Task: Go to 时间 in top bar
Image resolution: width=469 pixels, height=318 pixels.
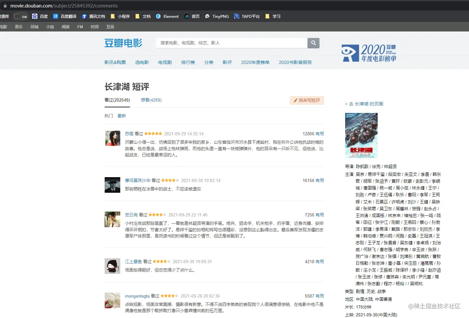Action: coord(95,27)
